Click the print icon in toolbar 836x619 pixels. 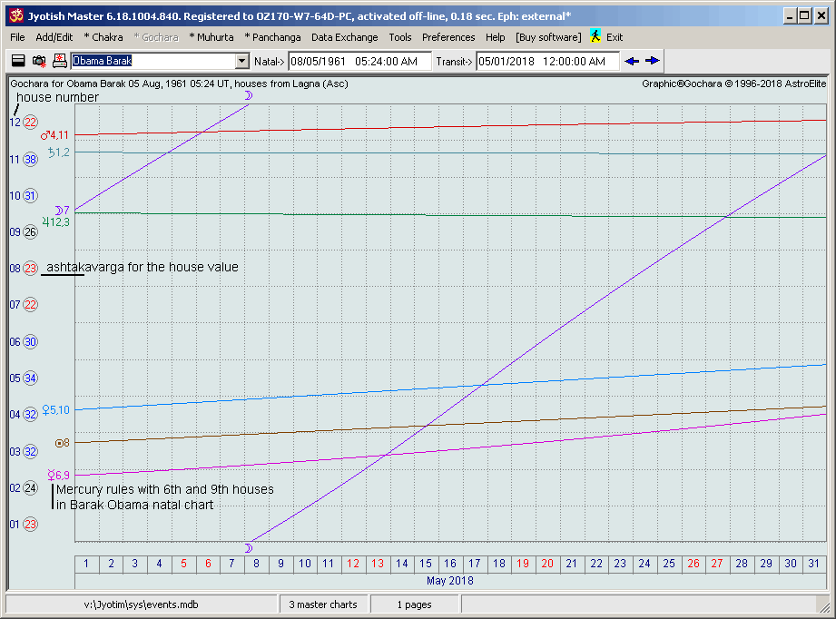[x=60, y=61]
